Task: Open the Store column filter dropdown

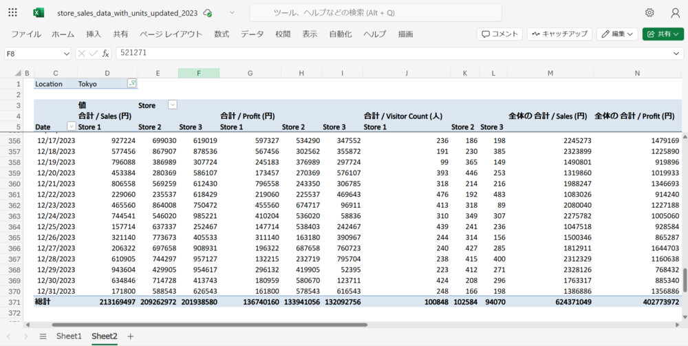Action: pyautogui.click(x=173, y=105)
